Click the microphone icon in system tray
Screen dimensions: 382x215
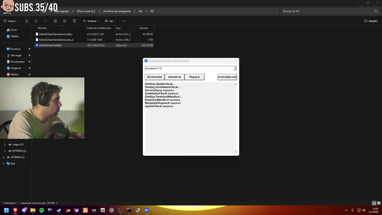352,210
